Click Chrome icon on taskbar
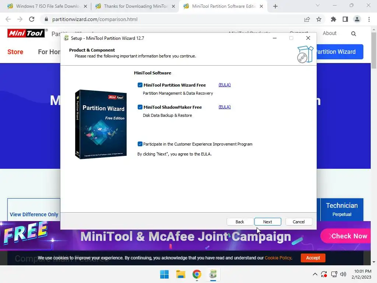Image resolution: width=377 pixels, height=283 pixels. [x=197, y=274]
